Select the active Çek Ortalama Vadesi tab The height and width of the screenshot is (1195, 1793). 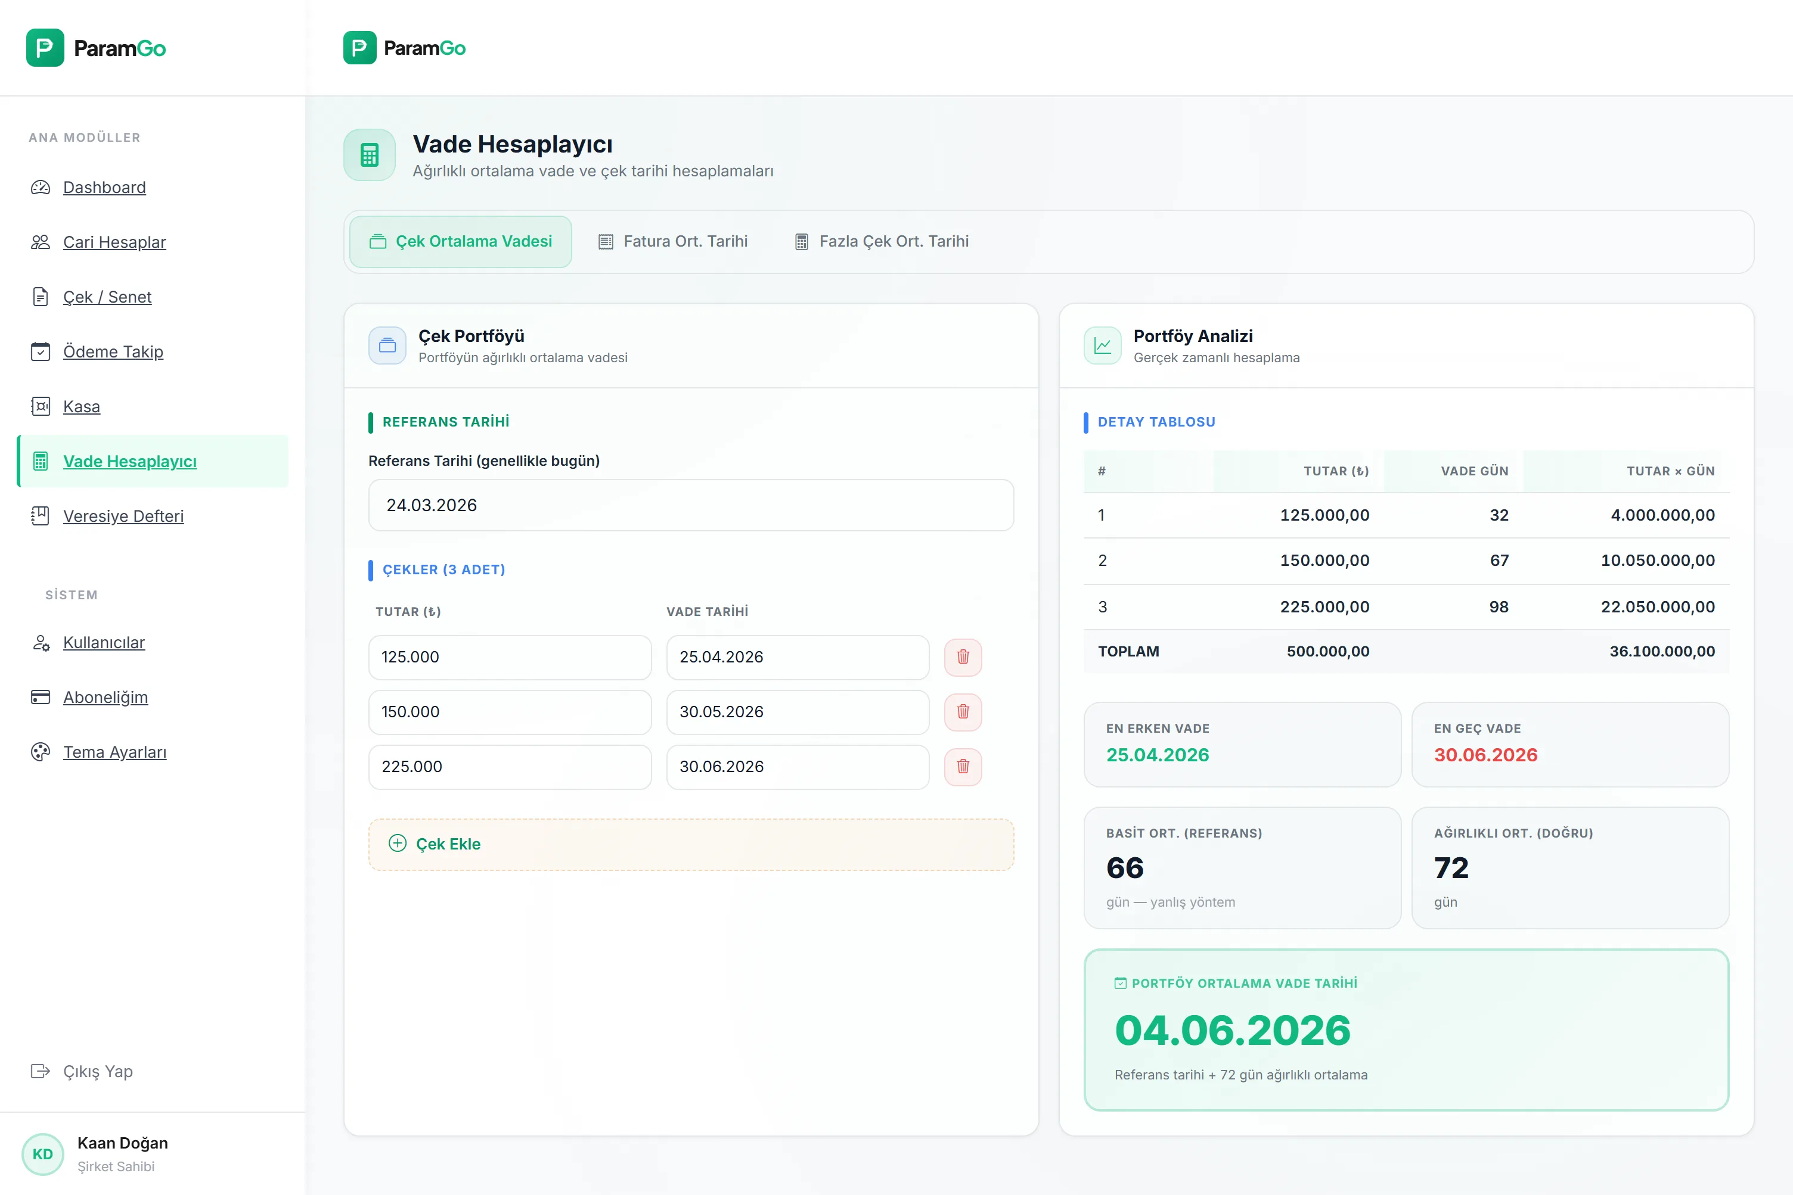pos(459,241)
